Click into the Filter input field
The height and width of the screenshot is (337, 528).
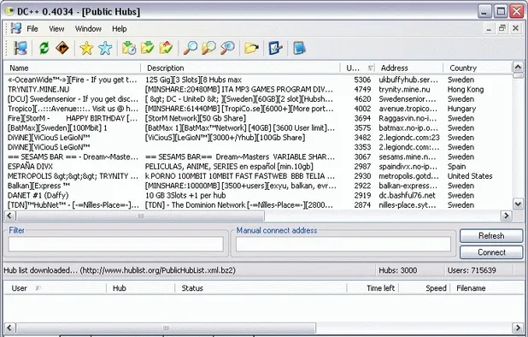point(116,244)
